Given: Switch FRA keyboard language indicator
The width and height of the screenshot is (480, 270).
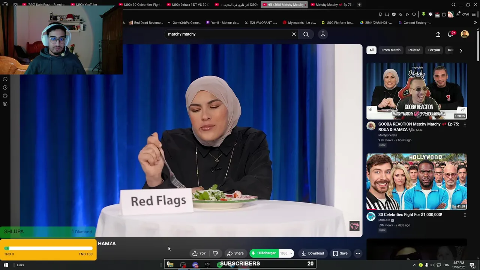Looking at the screenshot, I should (445, 265).
